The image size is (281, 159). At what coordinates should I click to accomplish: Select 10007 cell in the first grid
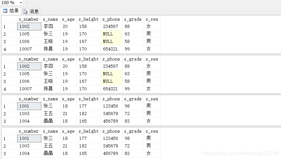click(x=29, y=49)
